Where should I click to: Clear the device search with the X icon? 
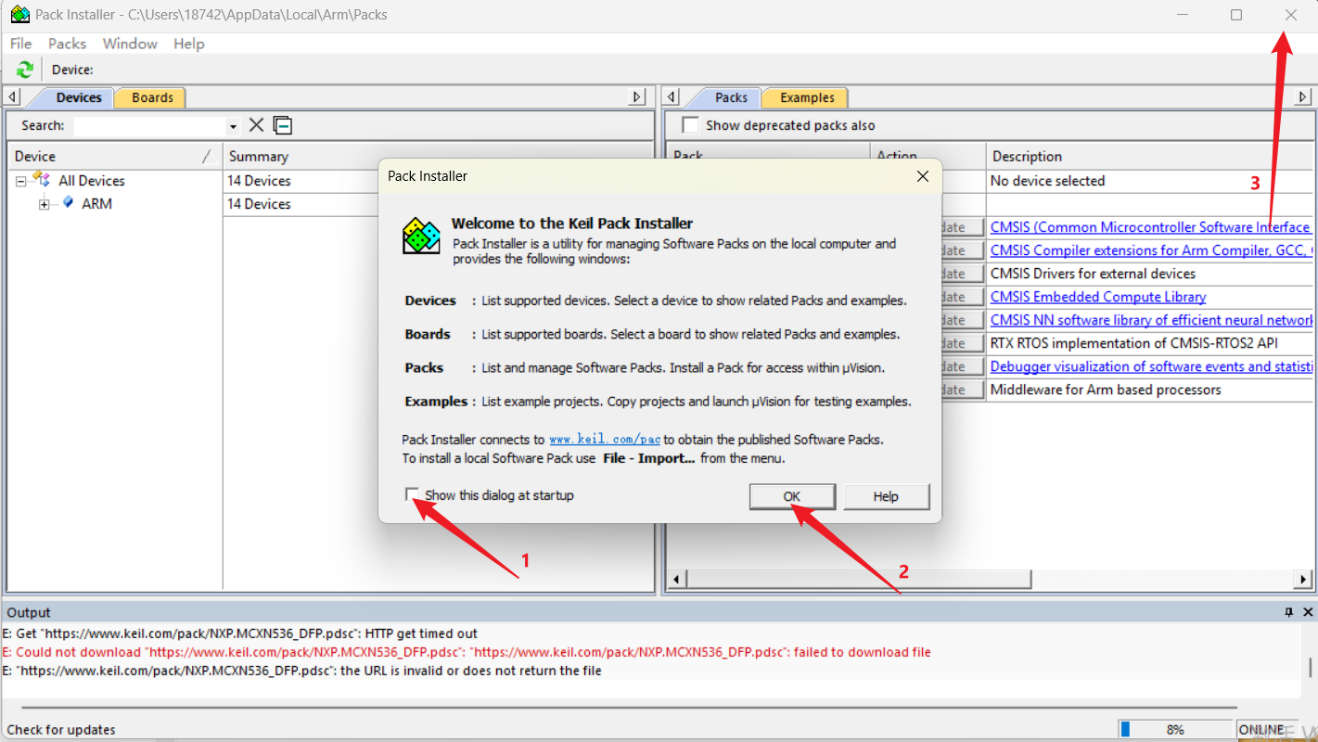[257, 125]
